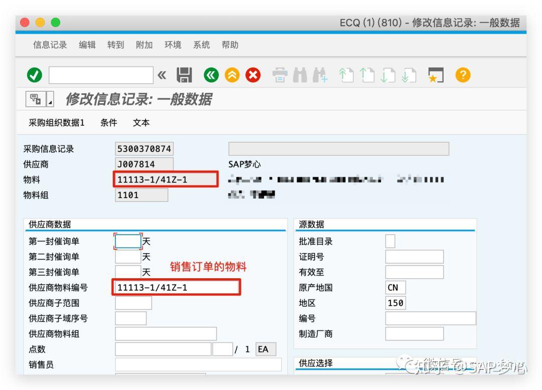The image size is (542, 390).
Task: Click the EA unit field
Action: (266, 349)
